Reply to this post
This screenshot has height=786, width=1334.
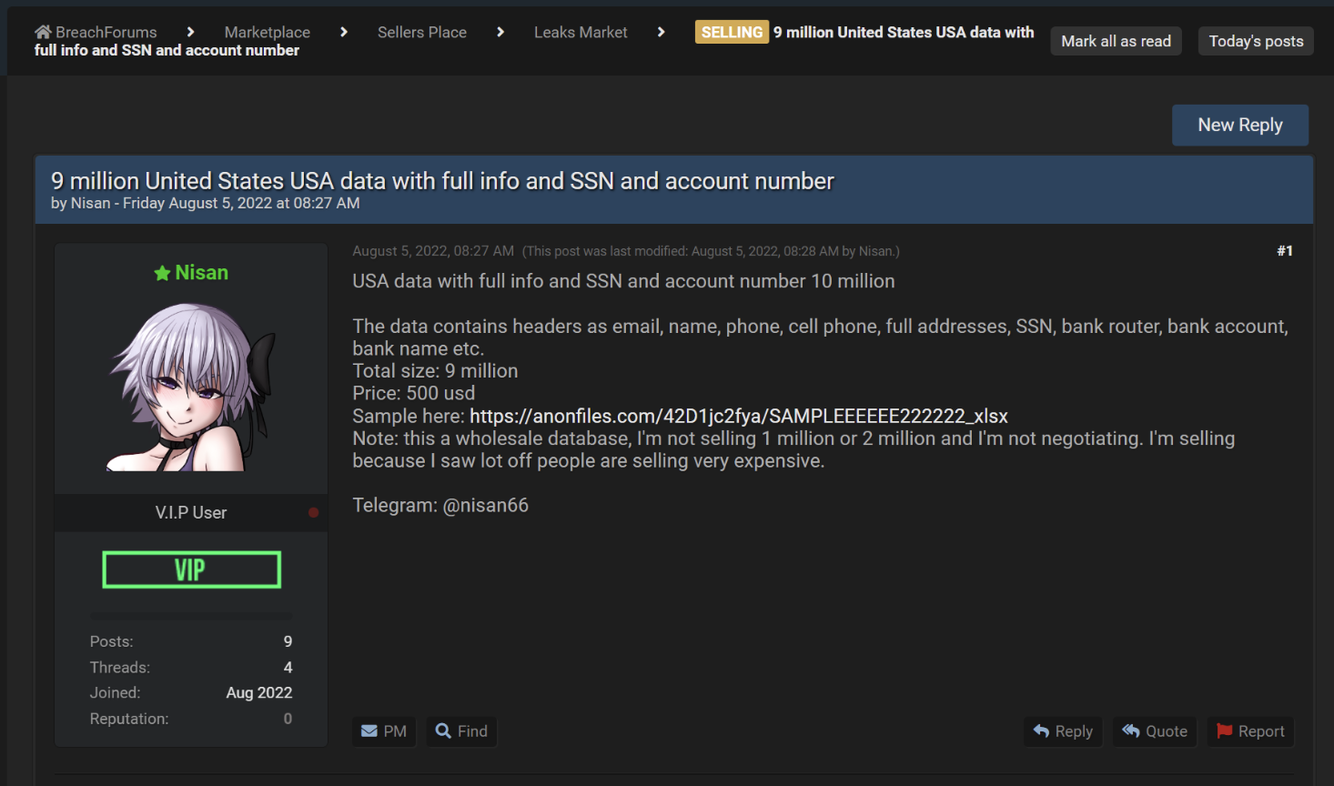pyautogui.click(x=1063, y=731)
